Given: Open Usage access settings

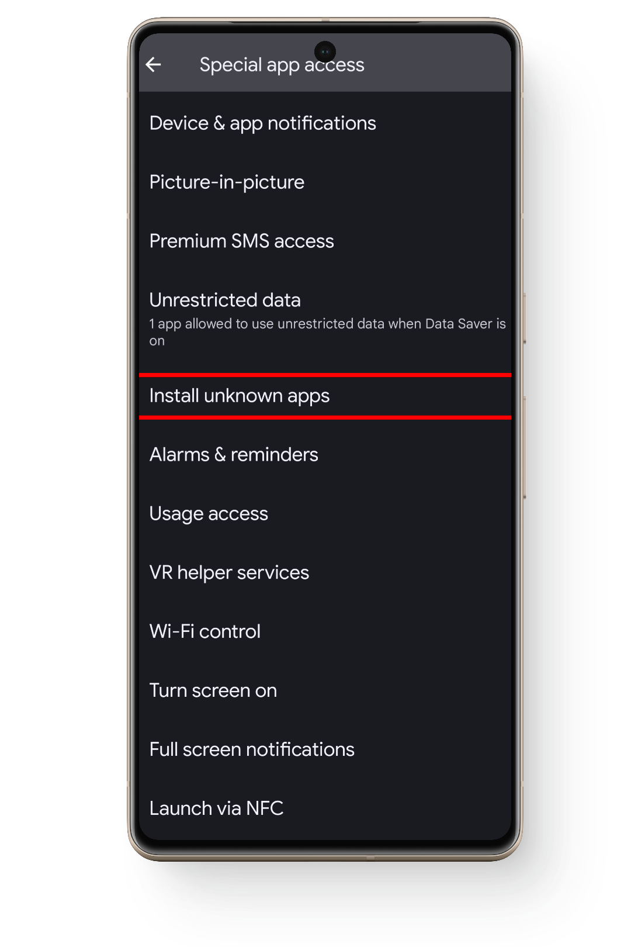Looking at the screenshot, I should click(209, 514).
